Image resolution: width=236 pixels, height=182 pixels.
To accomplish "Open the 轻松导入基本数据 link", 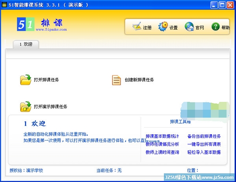I will [204, 152].
